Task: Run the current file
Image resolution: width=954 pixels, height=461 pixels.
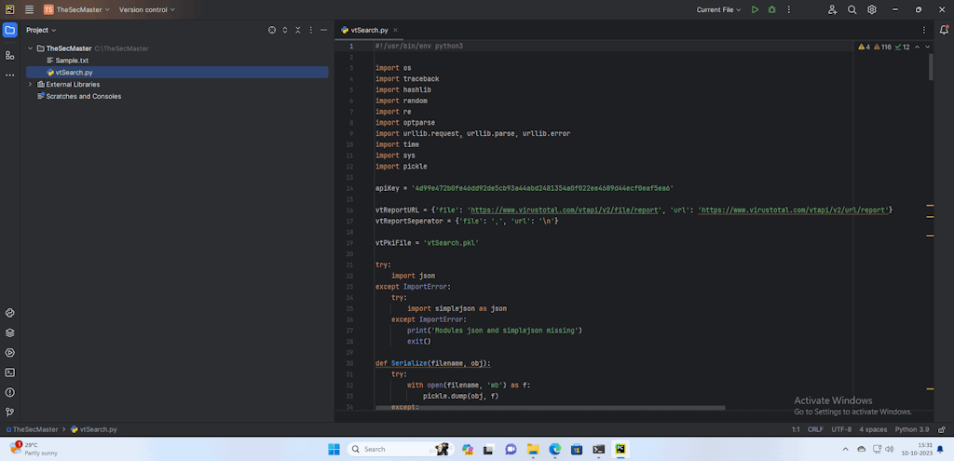Action: pyautogui.click(x=755, y=9)
